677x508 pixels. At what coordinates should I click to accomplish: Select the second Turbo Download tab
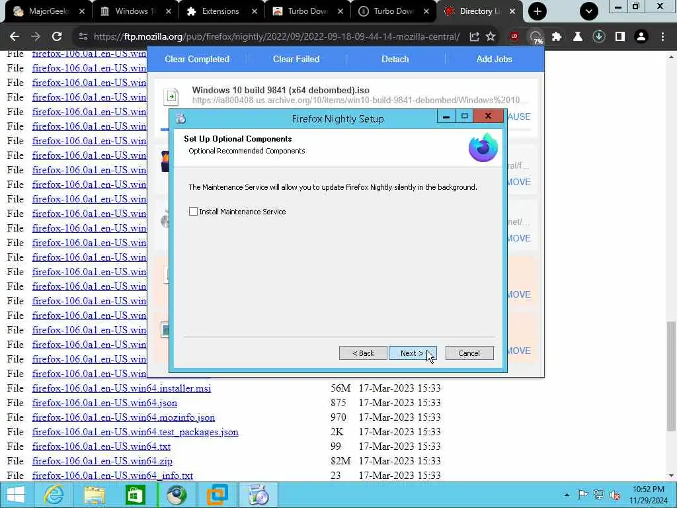click(393, 11)
